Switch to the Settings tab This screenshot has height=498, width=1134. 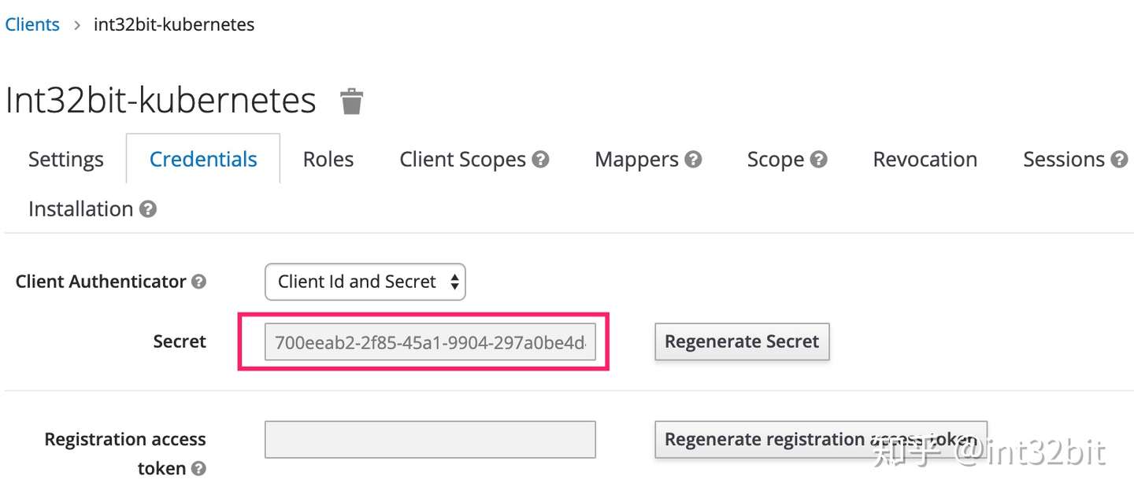tap(65, 160)
